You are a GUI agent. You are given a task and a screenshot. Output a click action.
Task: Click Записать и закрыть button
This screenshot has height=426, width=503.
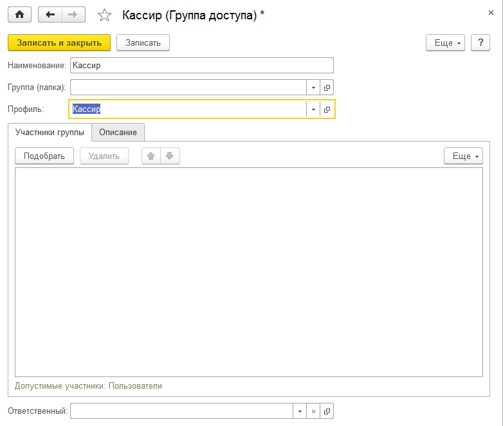(59, 42)
